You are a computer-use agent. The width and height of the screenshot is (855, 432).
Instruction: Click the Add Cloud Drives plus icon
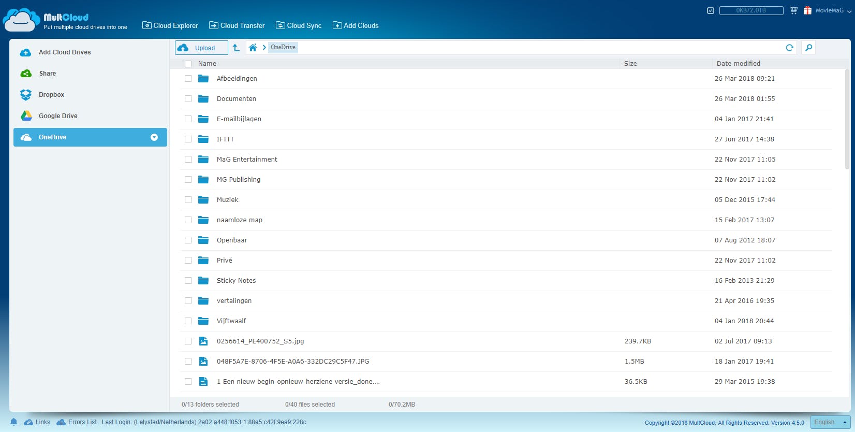coord(26,52)
